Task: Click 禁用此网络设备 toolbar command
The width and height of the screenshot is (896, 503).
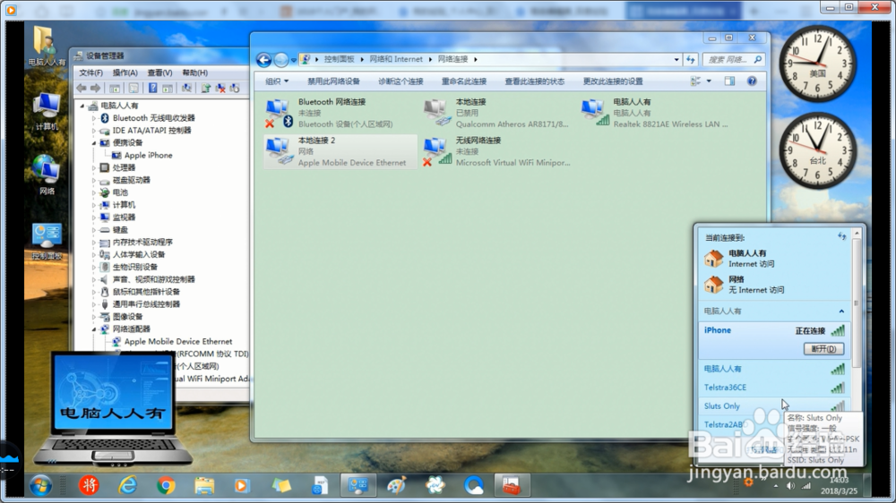Action: click(x=333, y=81)
